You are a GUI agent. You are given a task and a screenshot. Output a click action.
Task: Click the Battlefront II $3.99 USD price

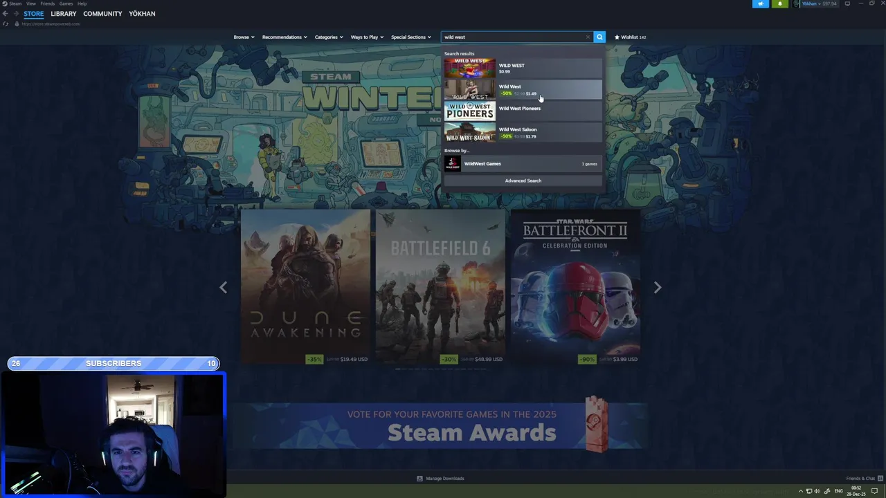pos(625,360)
